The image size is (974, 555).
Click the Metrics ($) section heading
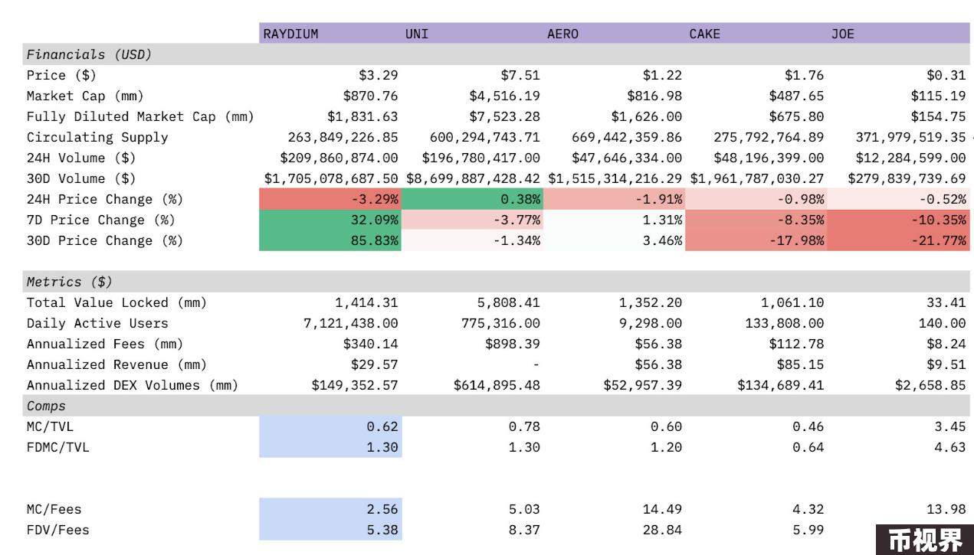(70, 282)
